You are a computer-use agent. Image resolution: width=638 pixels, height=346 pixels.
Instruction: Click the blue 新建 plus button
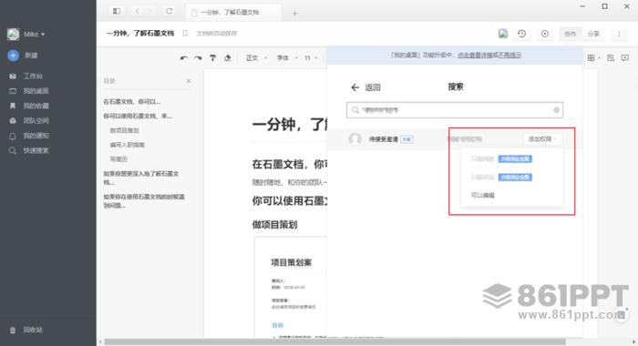[13, 56]
